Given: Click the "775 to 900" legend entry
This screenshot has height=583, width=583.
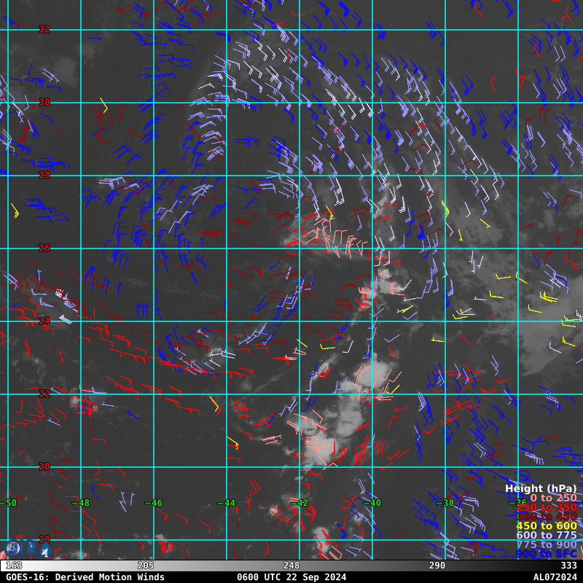Looking at the screenshot, I should 547,544.
